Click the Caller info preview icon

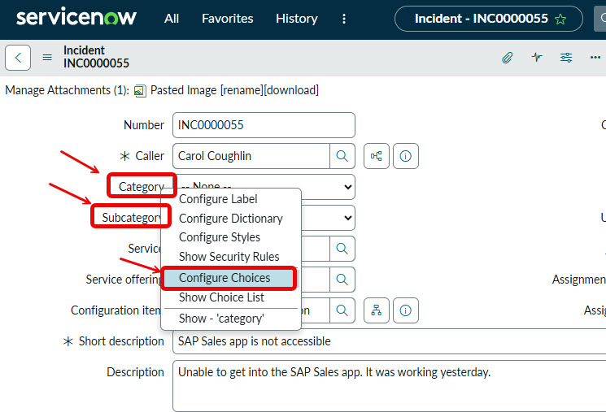tap(406, 156)
